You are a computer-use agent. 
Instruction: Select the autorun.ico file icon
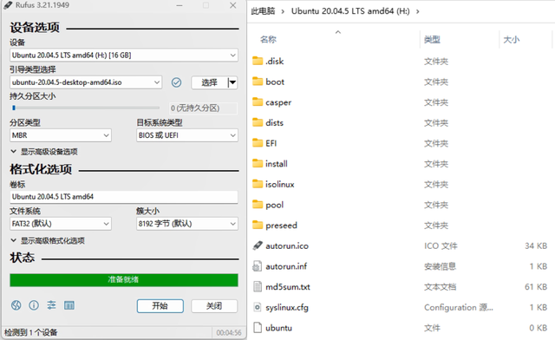(258, 245)
